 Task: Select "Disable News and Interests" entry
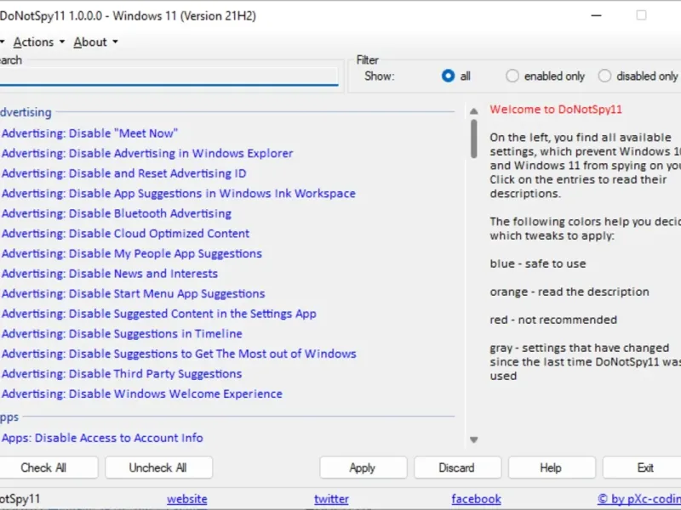click(x=110, y=274)
